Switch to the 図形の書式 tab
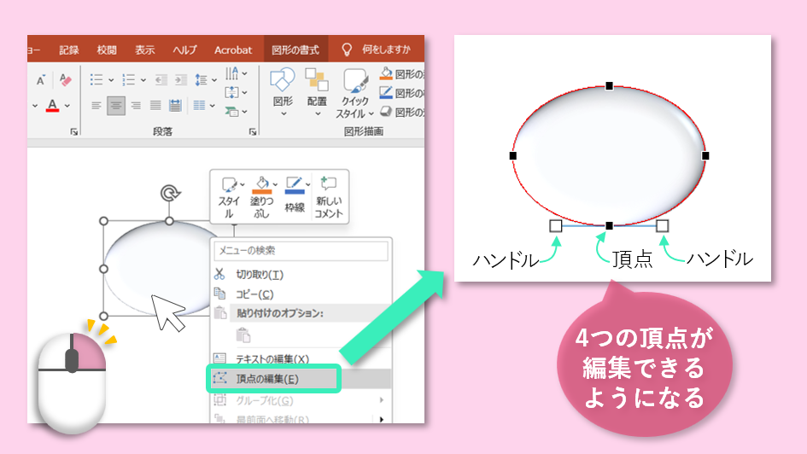807x454 pixels. pyautogui.click(x=295, y=49)
